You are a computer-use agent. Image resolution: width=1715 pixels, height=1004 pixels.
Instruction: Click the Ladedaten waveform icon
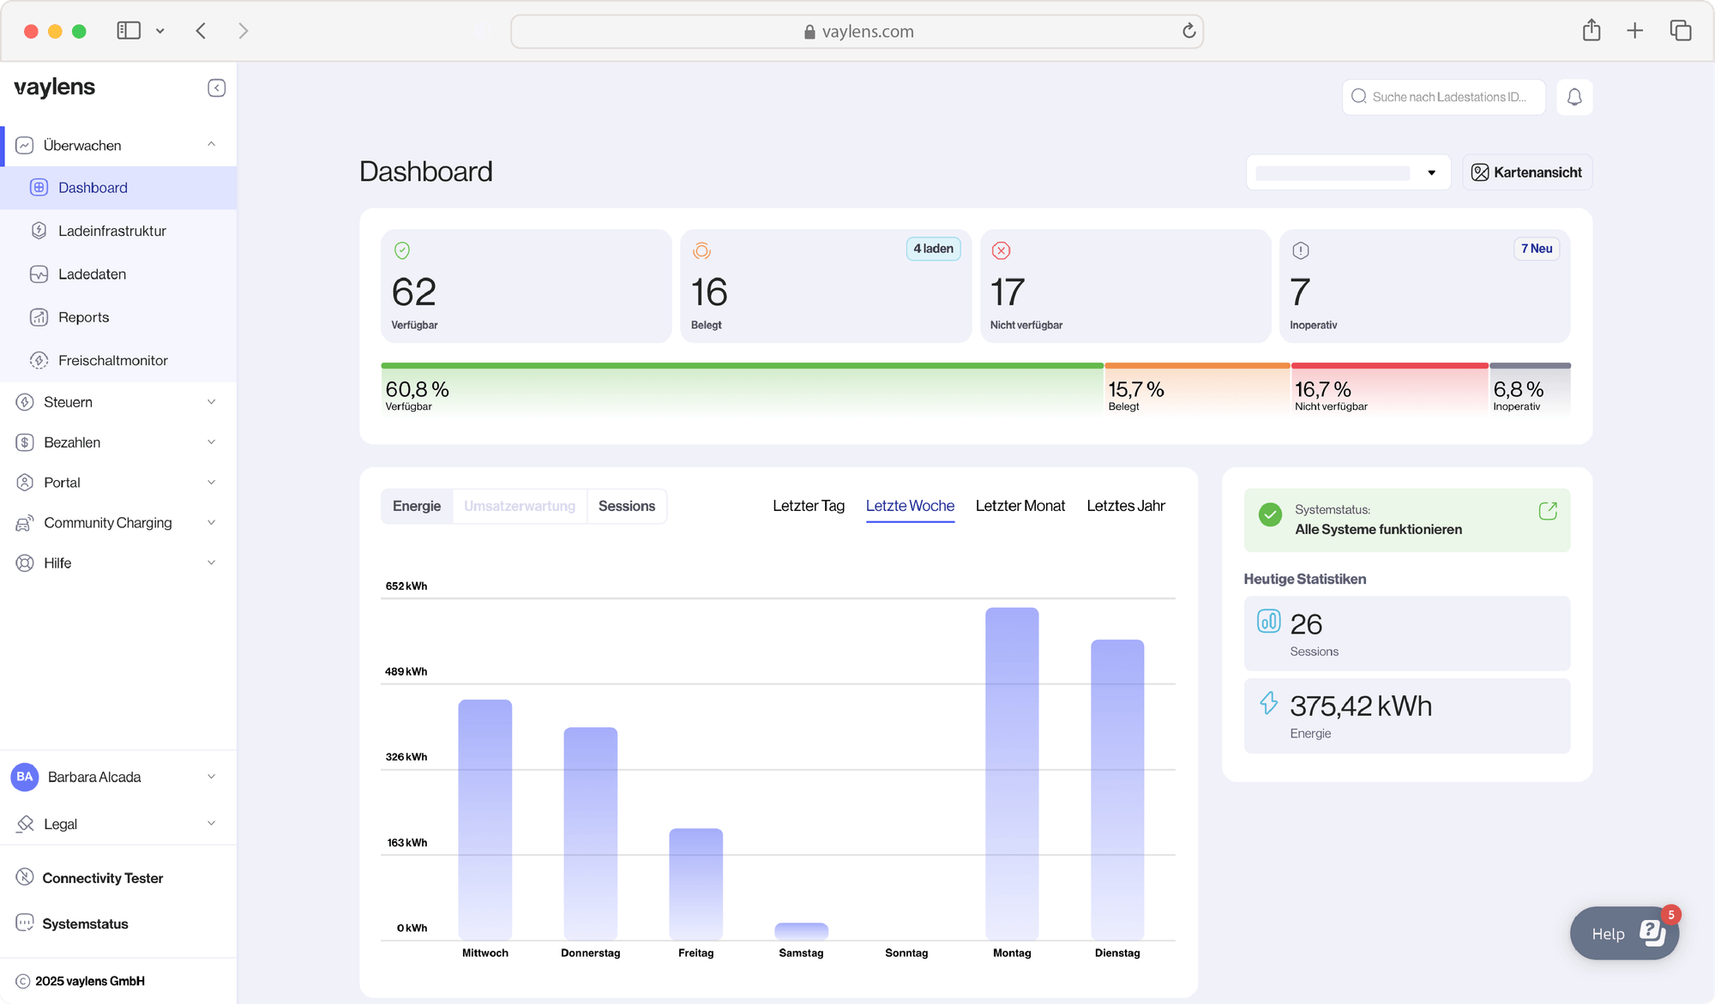click(39, 274)
